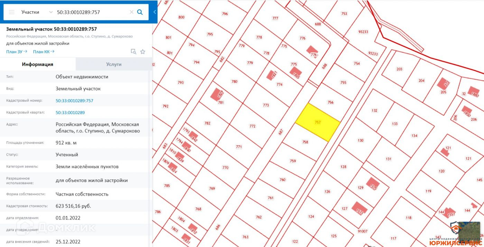Select the highlighted yellow parcel 757
This screenshot has width=484, height=247.
click(x=318, y=122)
